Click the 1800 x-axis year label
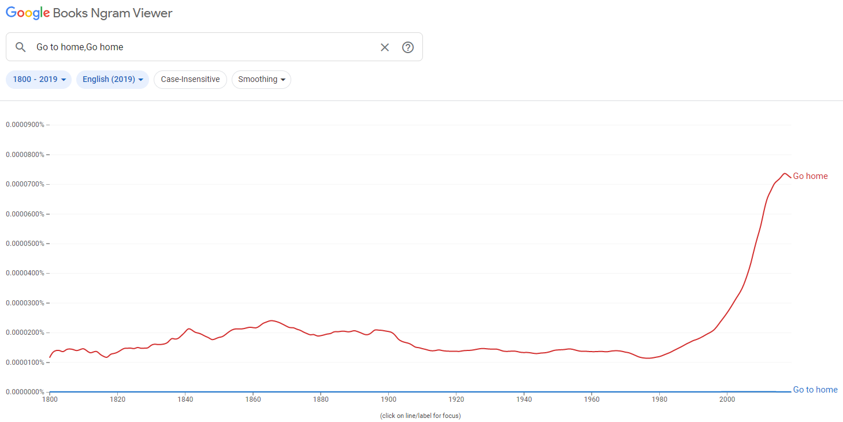The height and width of the screenshot is (422, 843). [x=50, y=399]
